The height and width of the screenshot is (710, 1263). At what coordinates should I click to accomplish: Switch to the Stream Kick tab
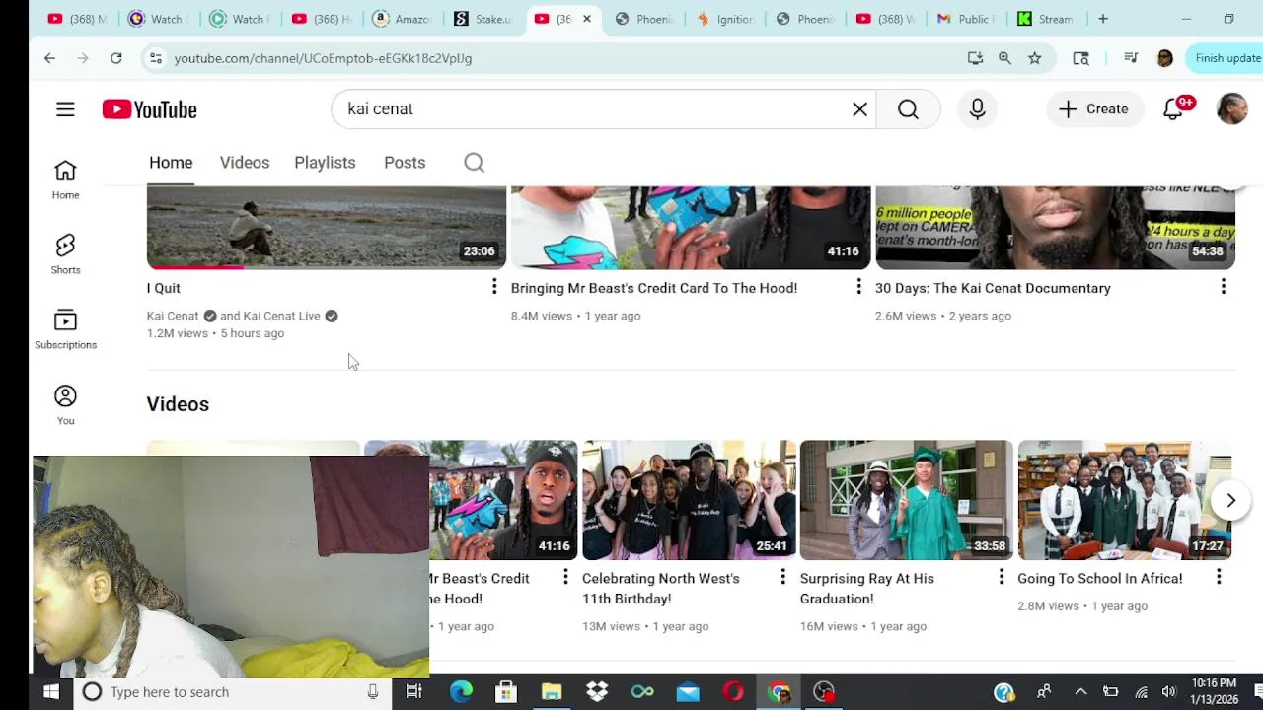[x=1047, y=19]
